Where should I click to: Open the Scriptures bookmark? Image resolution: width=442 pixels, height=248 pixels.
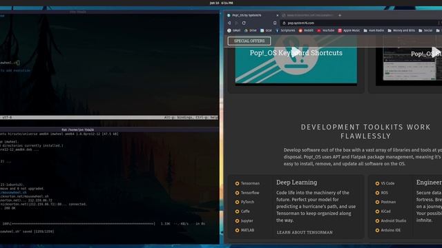coord(285,30)
